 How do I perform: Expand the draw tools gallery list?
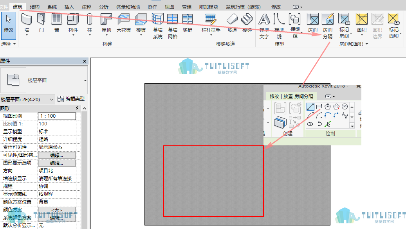(x=352, y=126)
